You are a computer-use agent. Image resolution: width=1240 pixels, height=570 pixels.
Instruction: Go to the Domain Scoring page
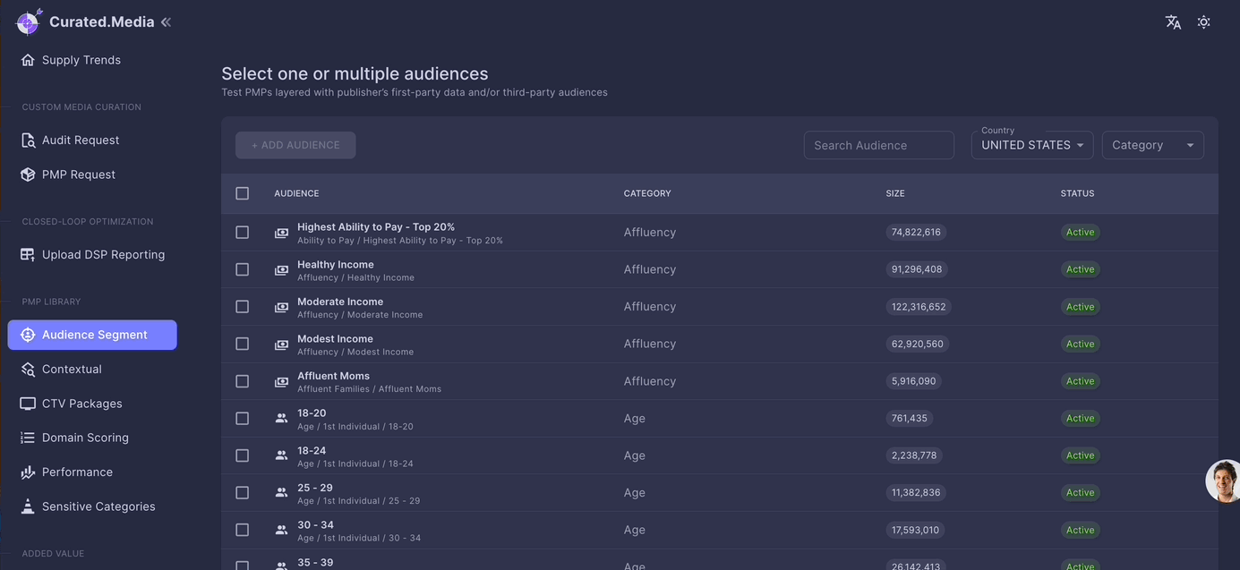pos(85,438)
